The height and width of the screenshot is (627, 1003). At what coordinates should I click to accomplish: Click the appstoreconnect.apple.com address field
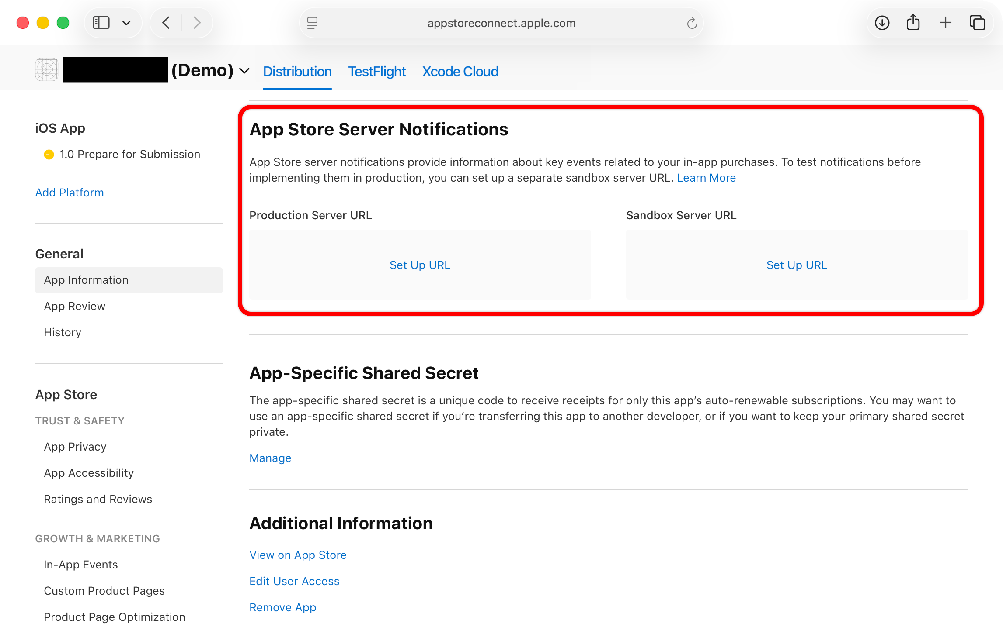point(501,23)
